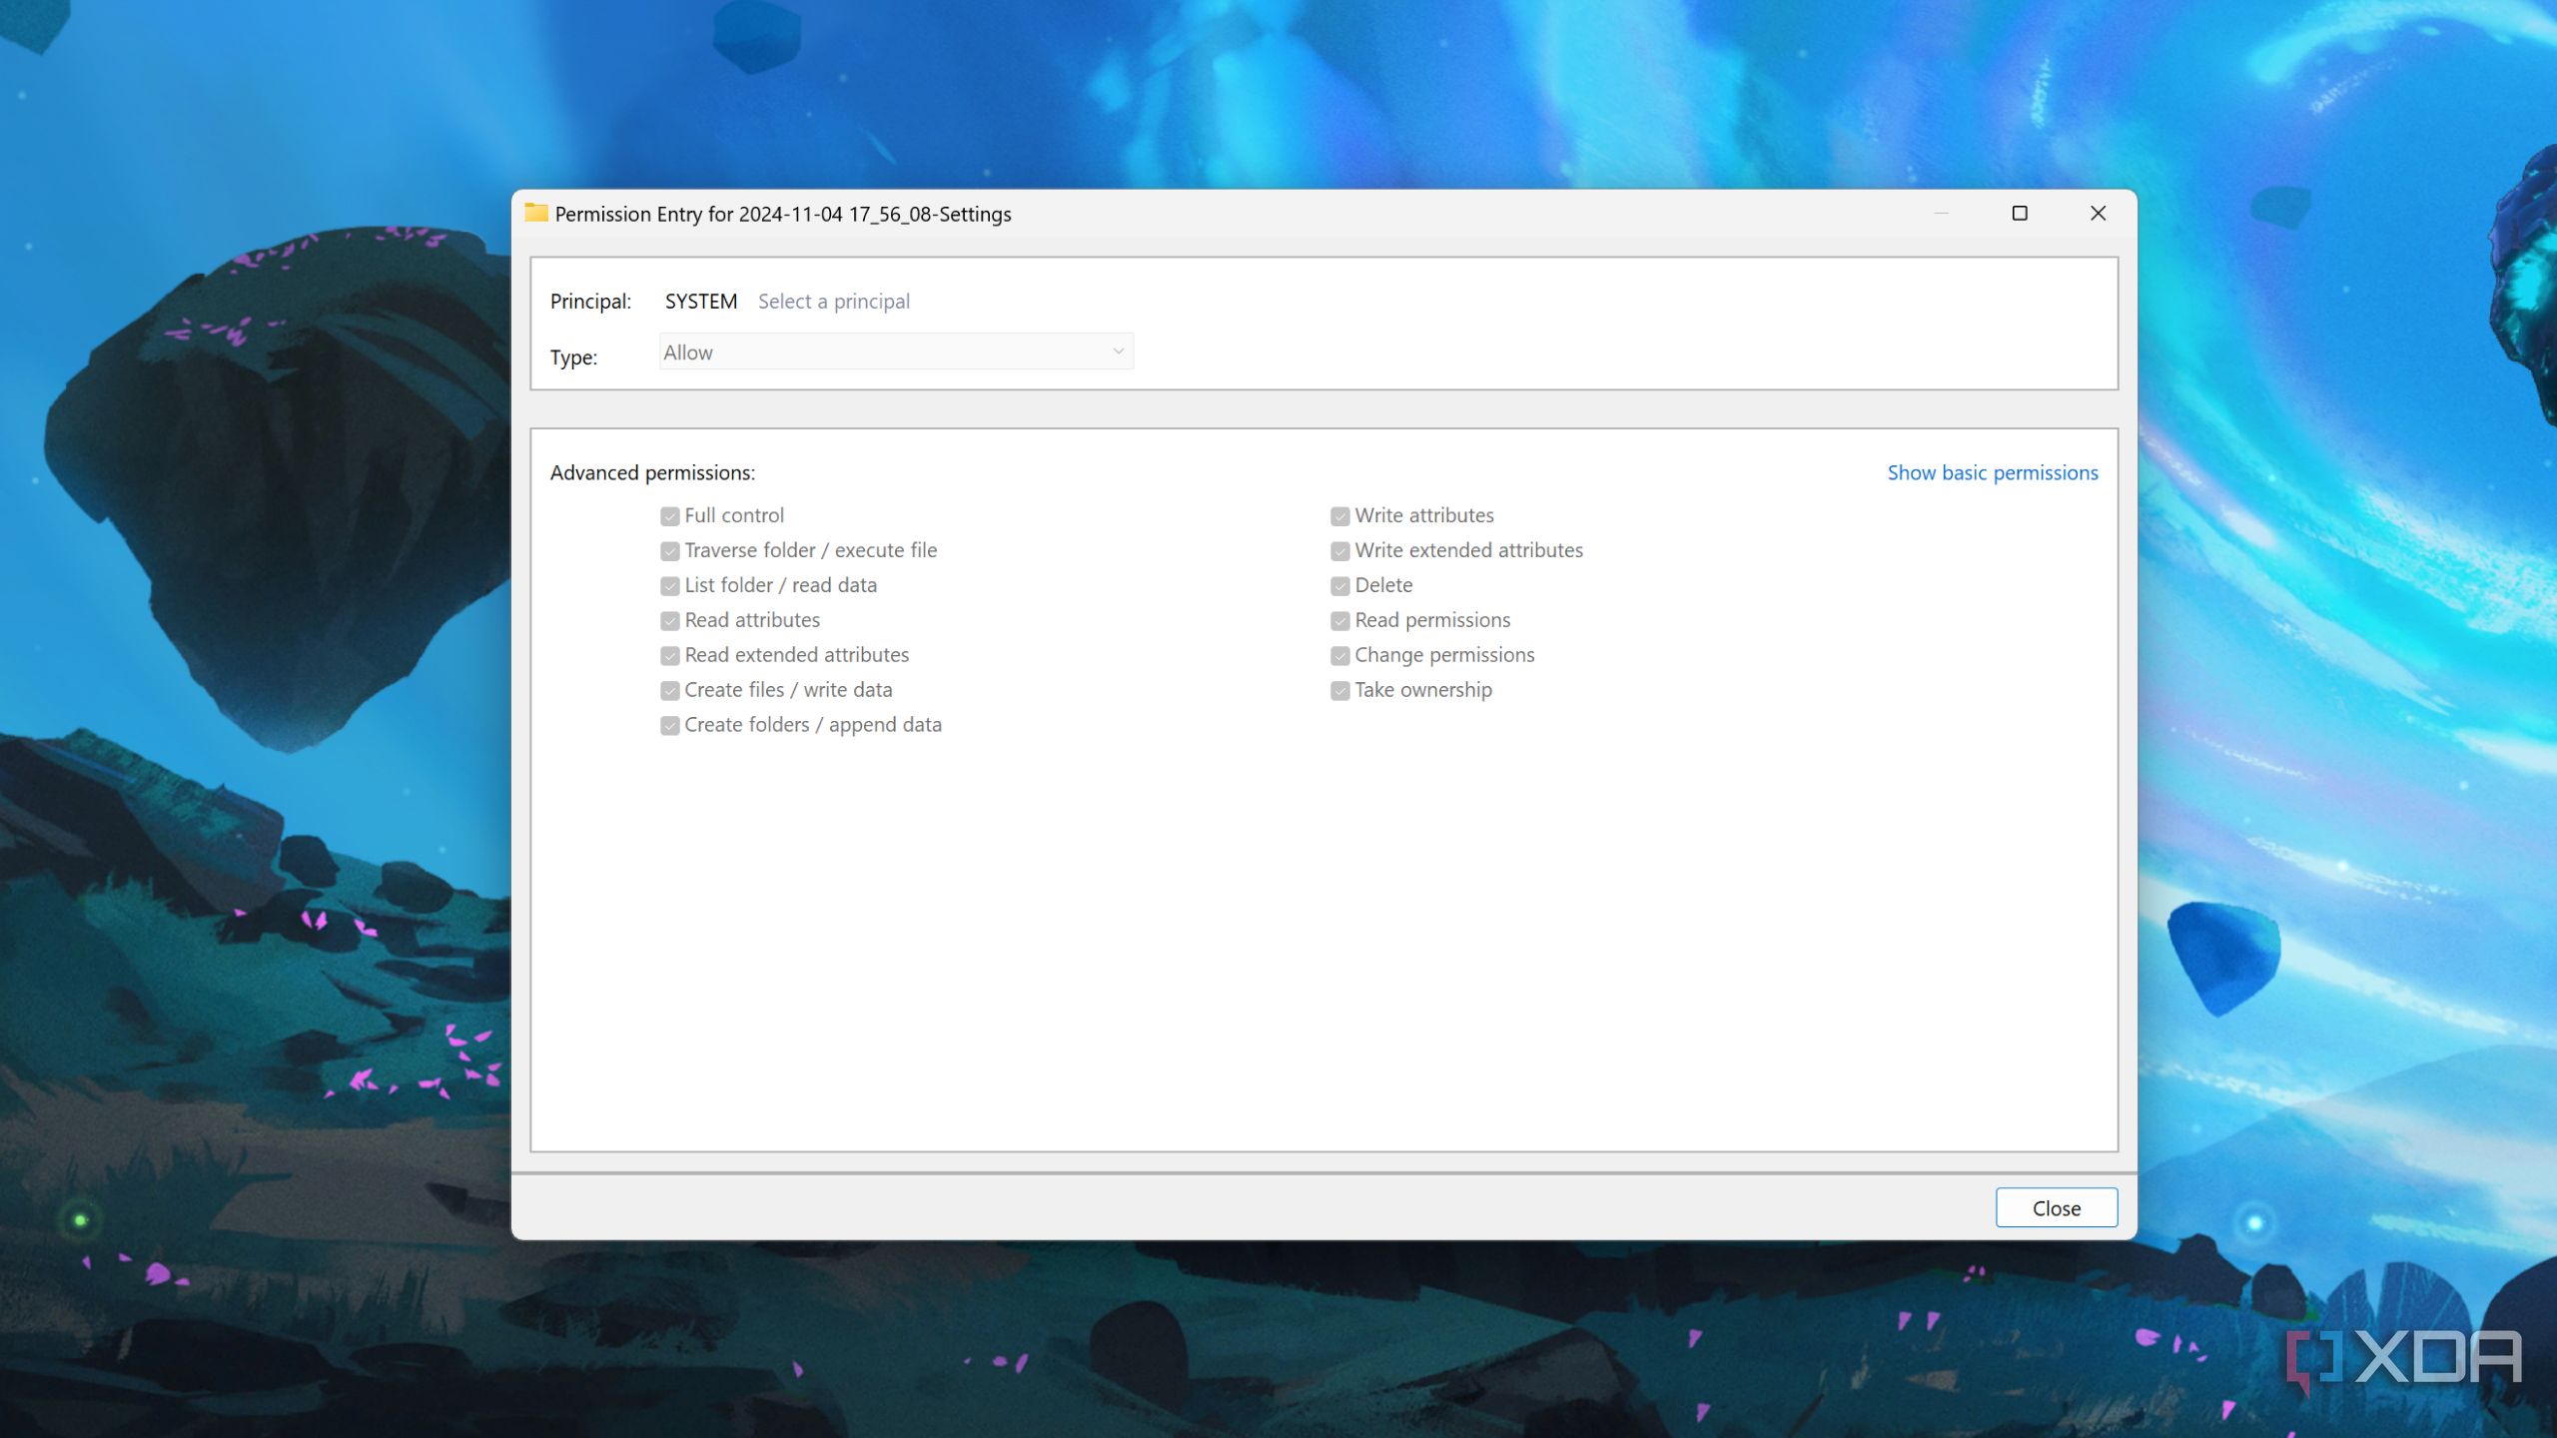
Task: Toggle the Take ownership checkbox
Action: 1339,691
